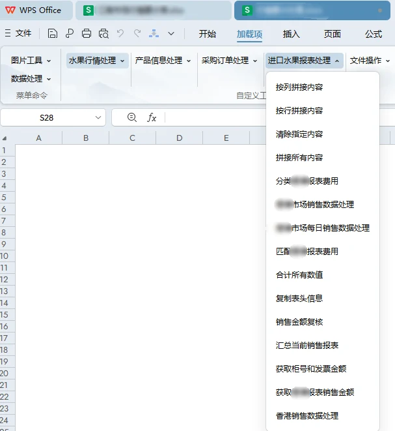Choose 汇总当前销售报表 from the menu

click(307, 345)
